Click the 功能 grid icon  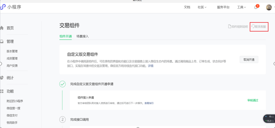pos(2,91)
